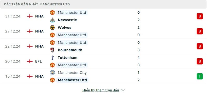Screen dimensions: 207x99
Task: Select the Manchester City team name
Action: (x=72, y=73)
